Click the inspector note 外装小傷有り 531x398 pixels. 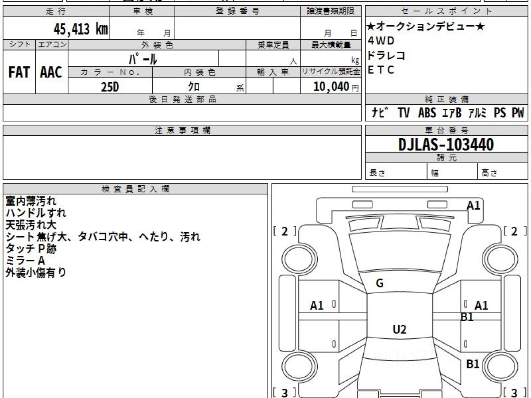pos(36,273)
